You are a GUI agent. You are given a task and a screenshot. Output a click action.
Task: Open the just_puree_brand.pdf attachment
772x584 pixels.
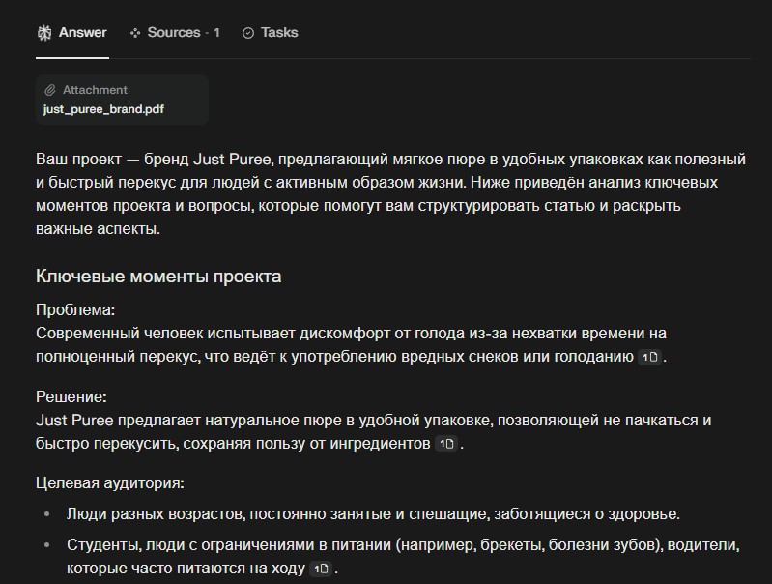pos(103,109)
